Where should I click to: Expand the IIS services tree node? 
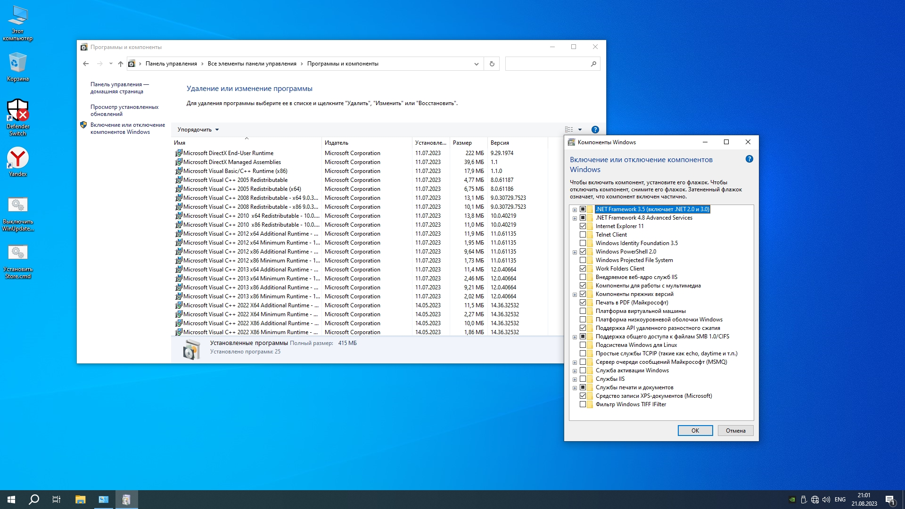pyautogui.click(x=575, y=379)
